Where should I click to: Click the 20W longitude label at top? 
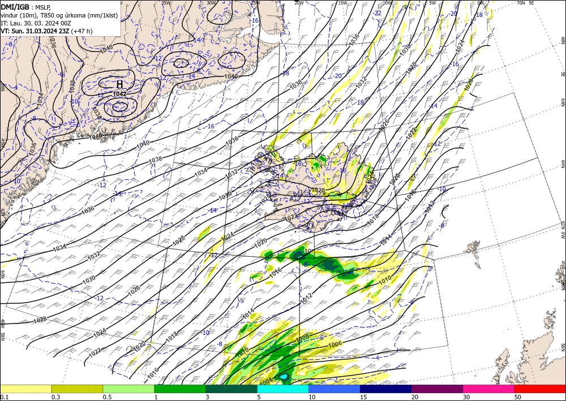click(299, 3)
